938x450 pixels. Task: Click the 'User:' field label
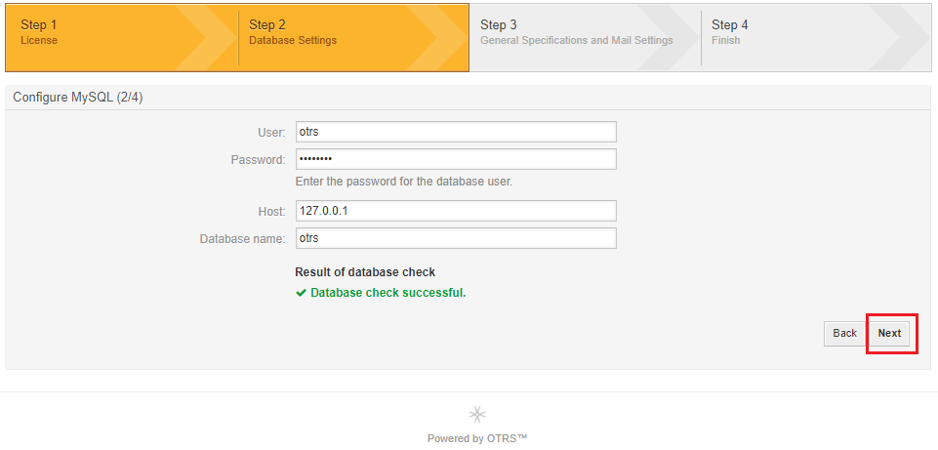click(x=272, y=132)
